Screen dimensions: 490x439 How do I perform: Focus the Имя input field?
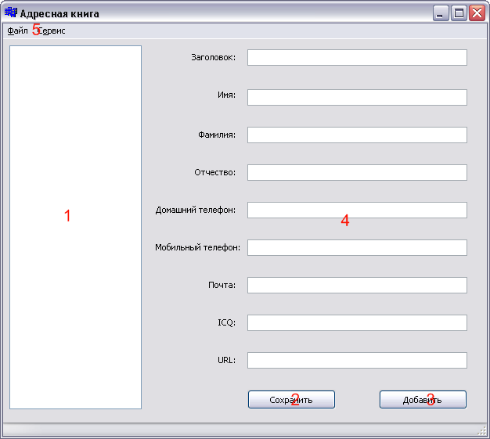pos(357,98)
